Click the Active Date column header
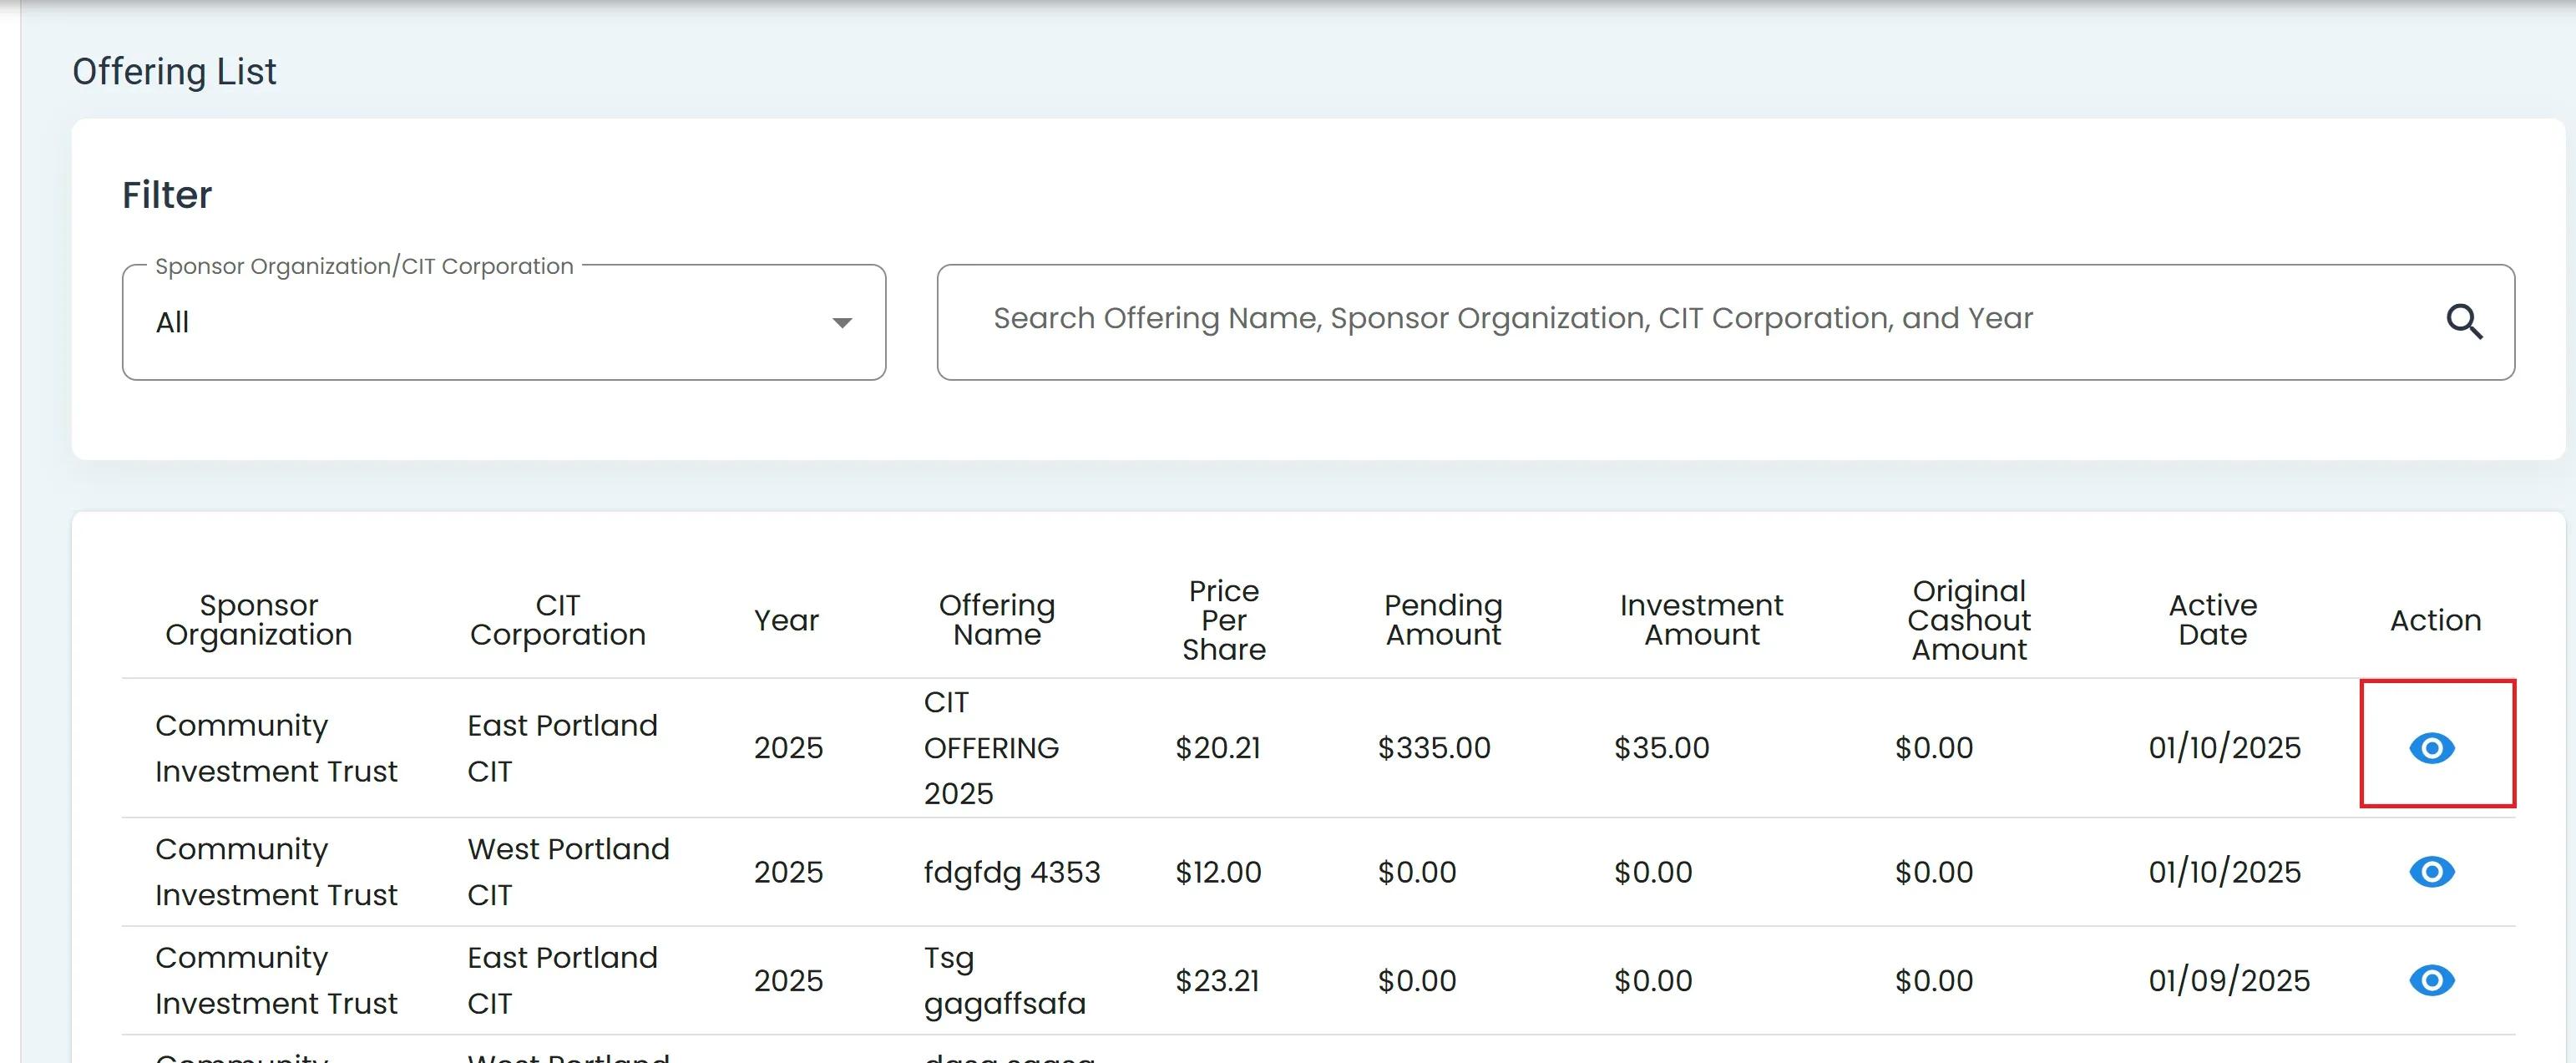2576x1063 pixels. (2212, 620)
